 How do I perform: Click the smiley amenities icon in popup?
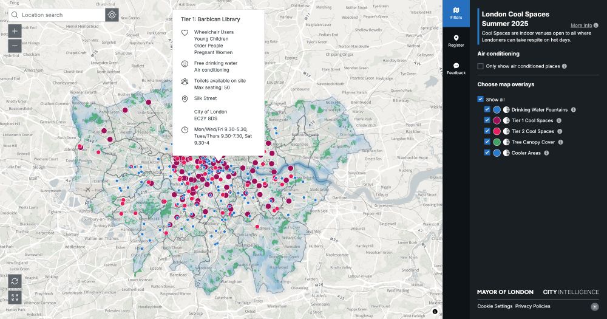(185, 64)
